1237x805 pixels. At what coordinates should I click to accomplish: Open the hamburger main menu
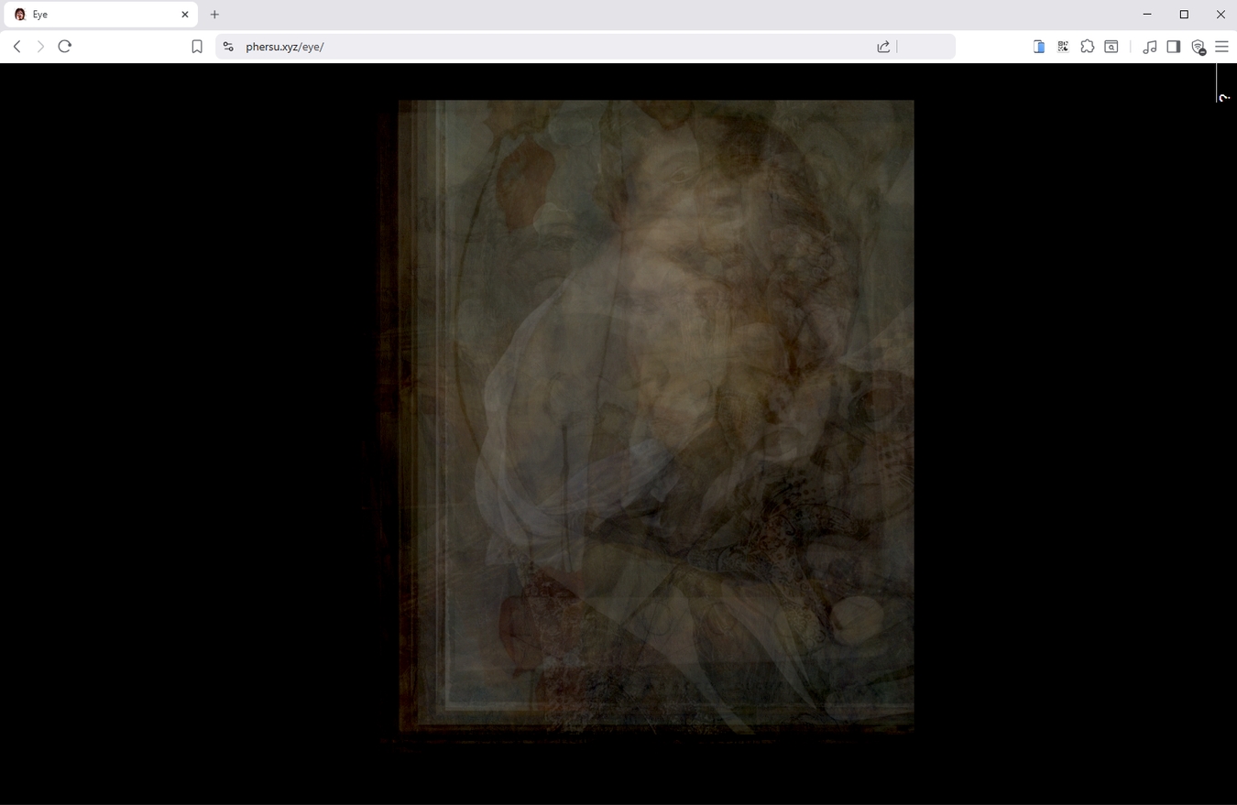point(1221,47)
